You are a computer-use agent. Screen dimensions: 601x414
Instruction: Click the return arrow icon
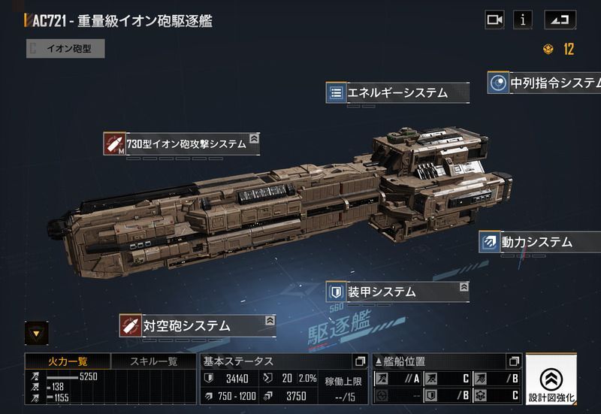click(x=560, y=20)
